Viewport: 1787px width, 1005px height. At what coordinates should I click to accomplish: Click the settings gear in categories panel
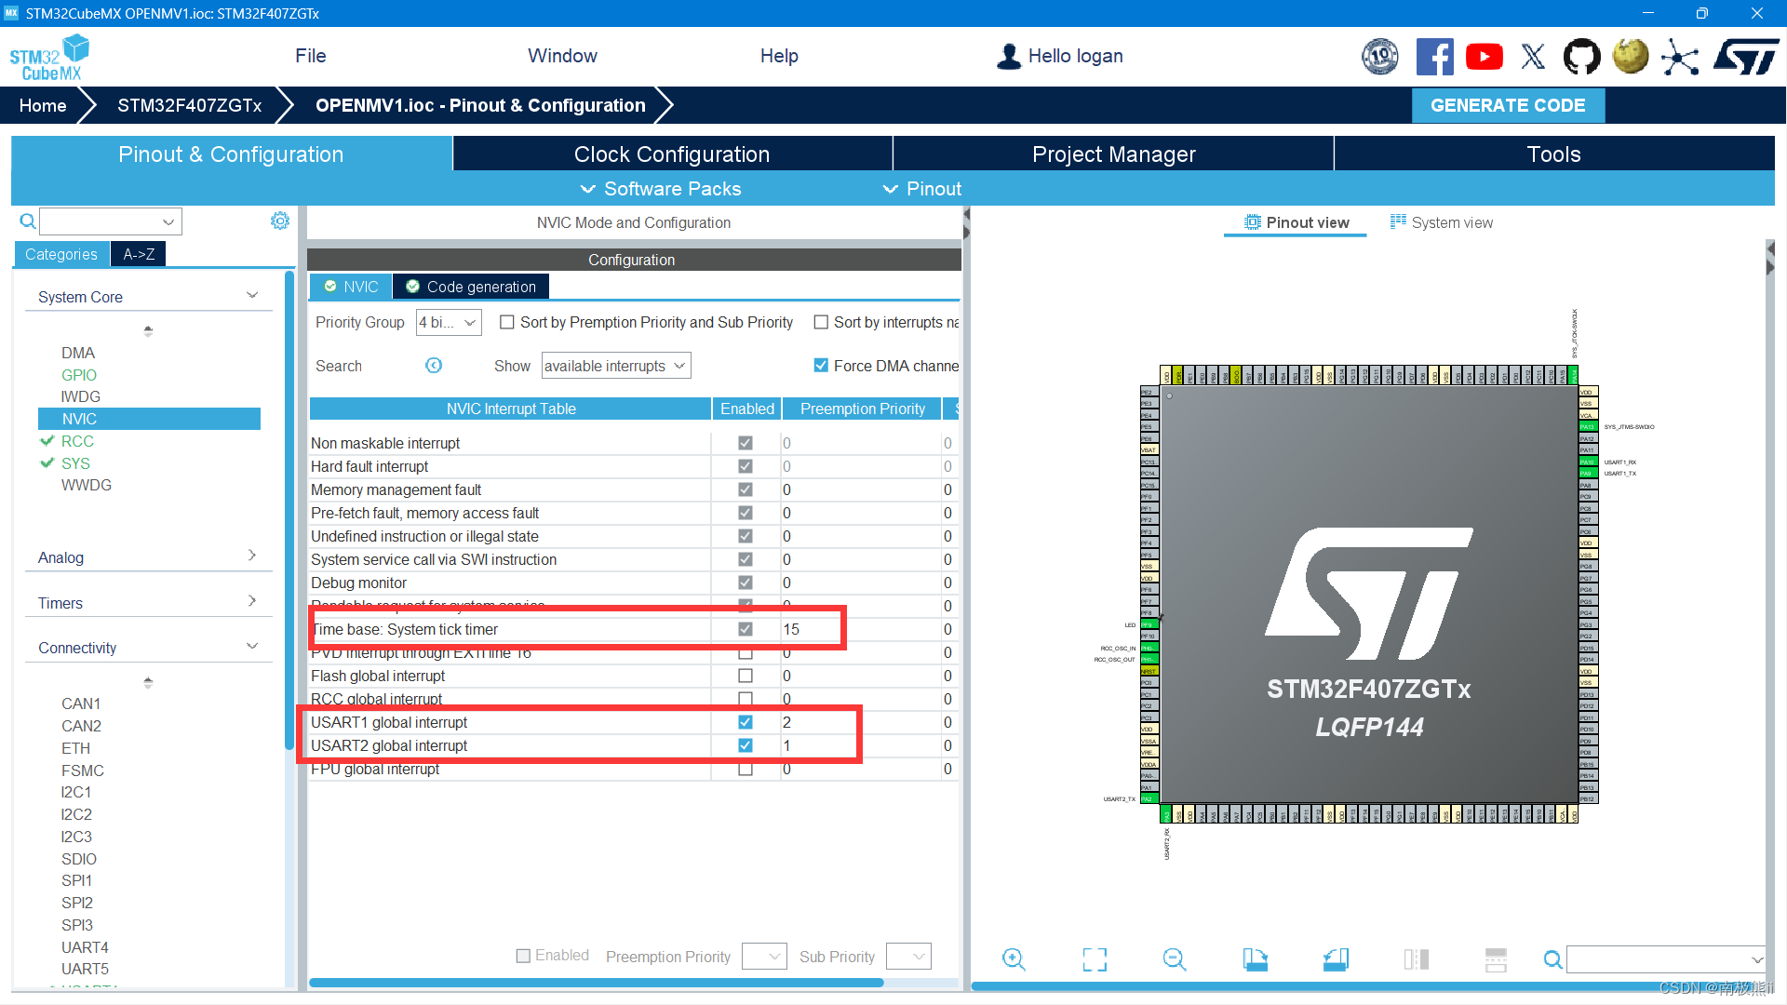coord(279,221)
